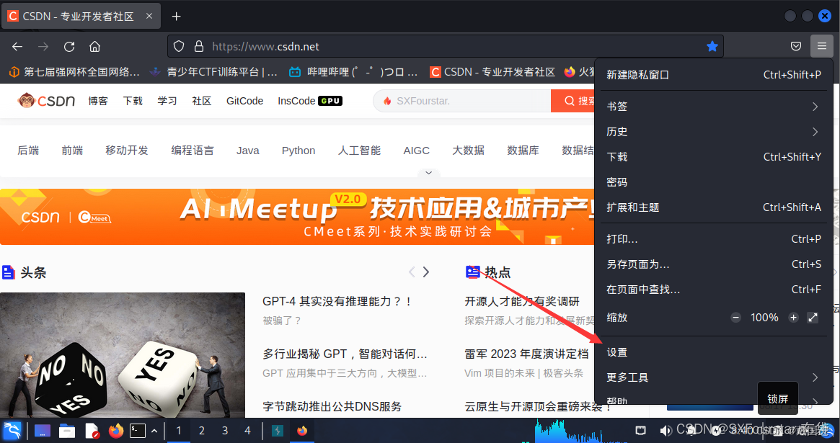Open 扩展和主题 menu item
Screen dimensions: 840x443
pyautogui.click(x=714, y=207)
